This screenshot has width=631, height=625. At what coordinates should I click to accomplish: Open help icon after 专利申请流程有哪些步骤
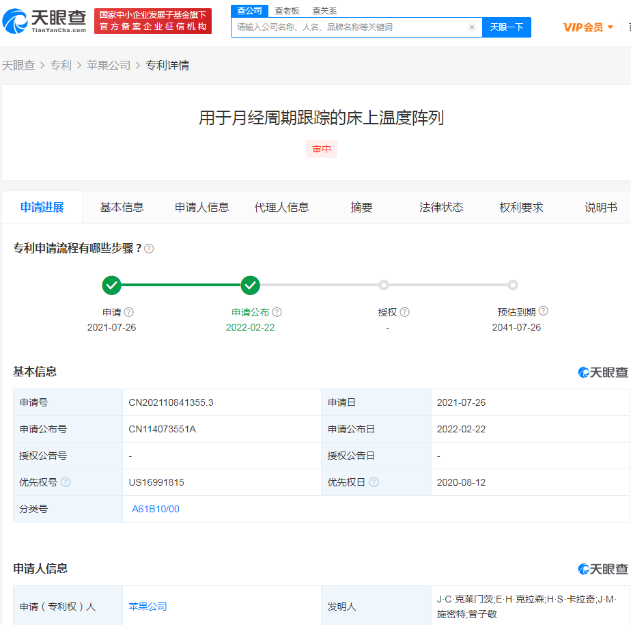point(148,249)
